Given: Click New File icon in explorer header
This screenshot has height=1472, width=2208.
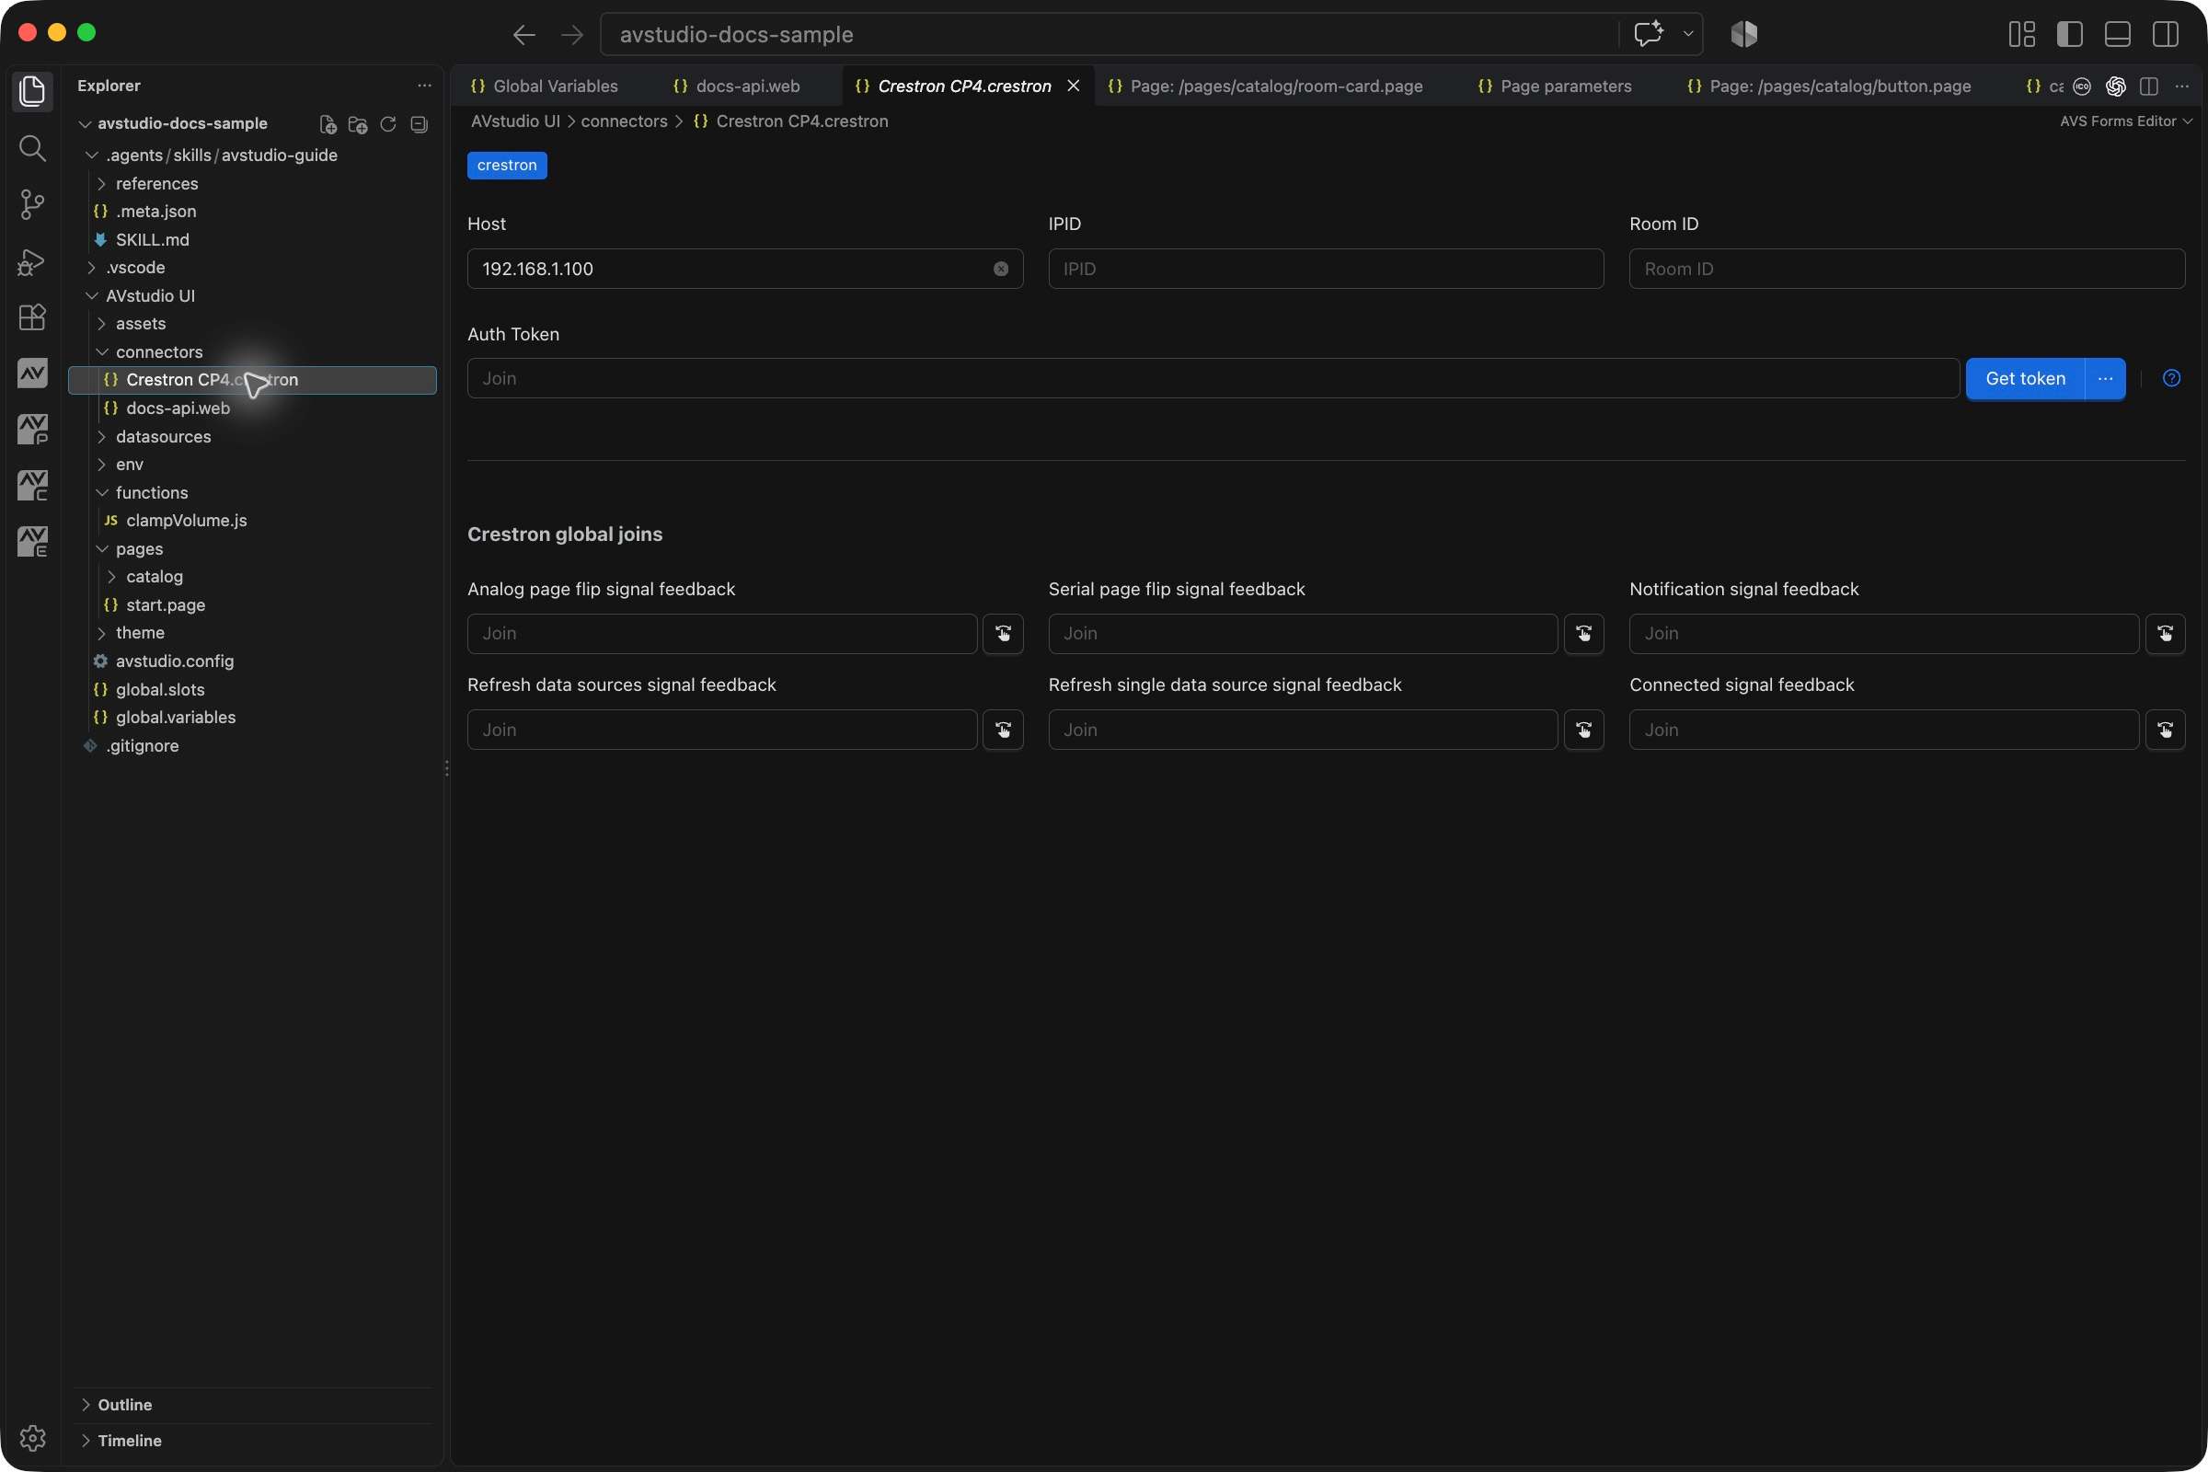Looking at the screenshot, I should click(328, 124).
